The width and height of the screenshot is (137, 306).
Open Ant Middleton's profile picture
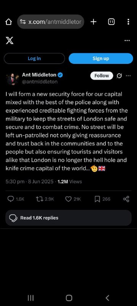[x=12, y=79]
